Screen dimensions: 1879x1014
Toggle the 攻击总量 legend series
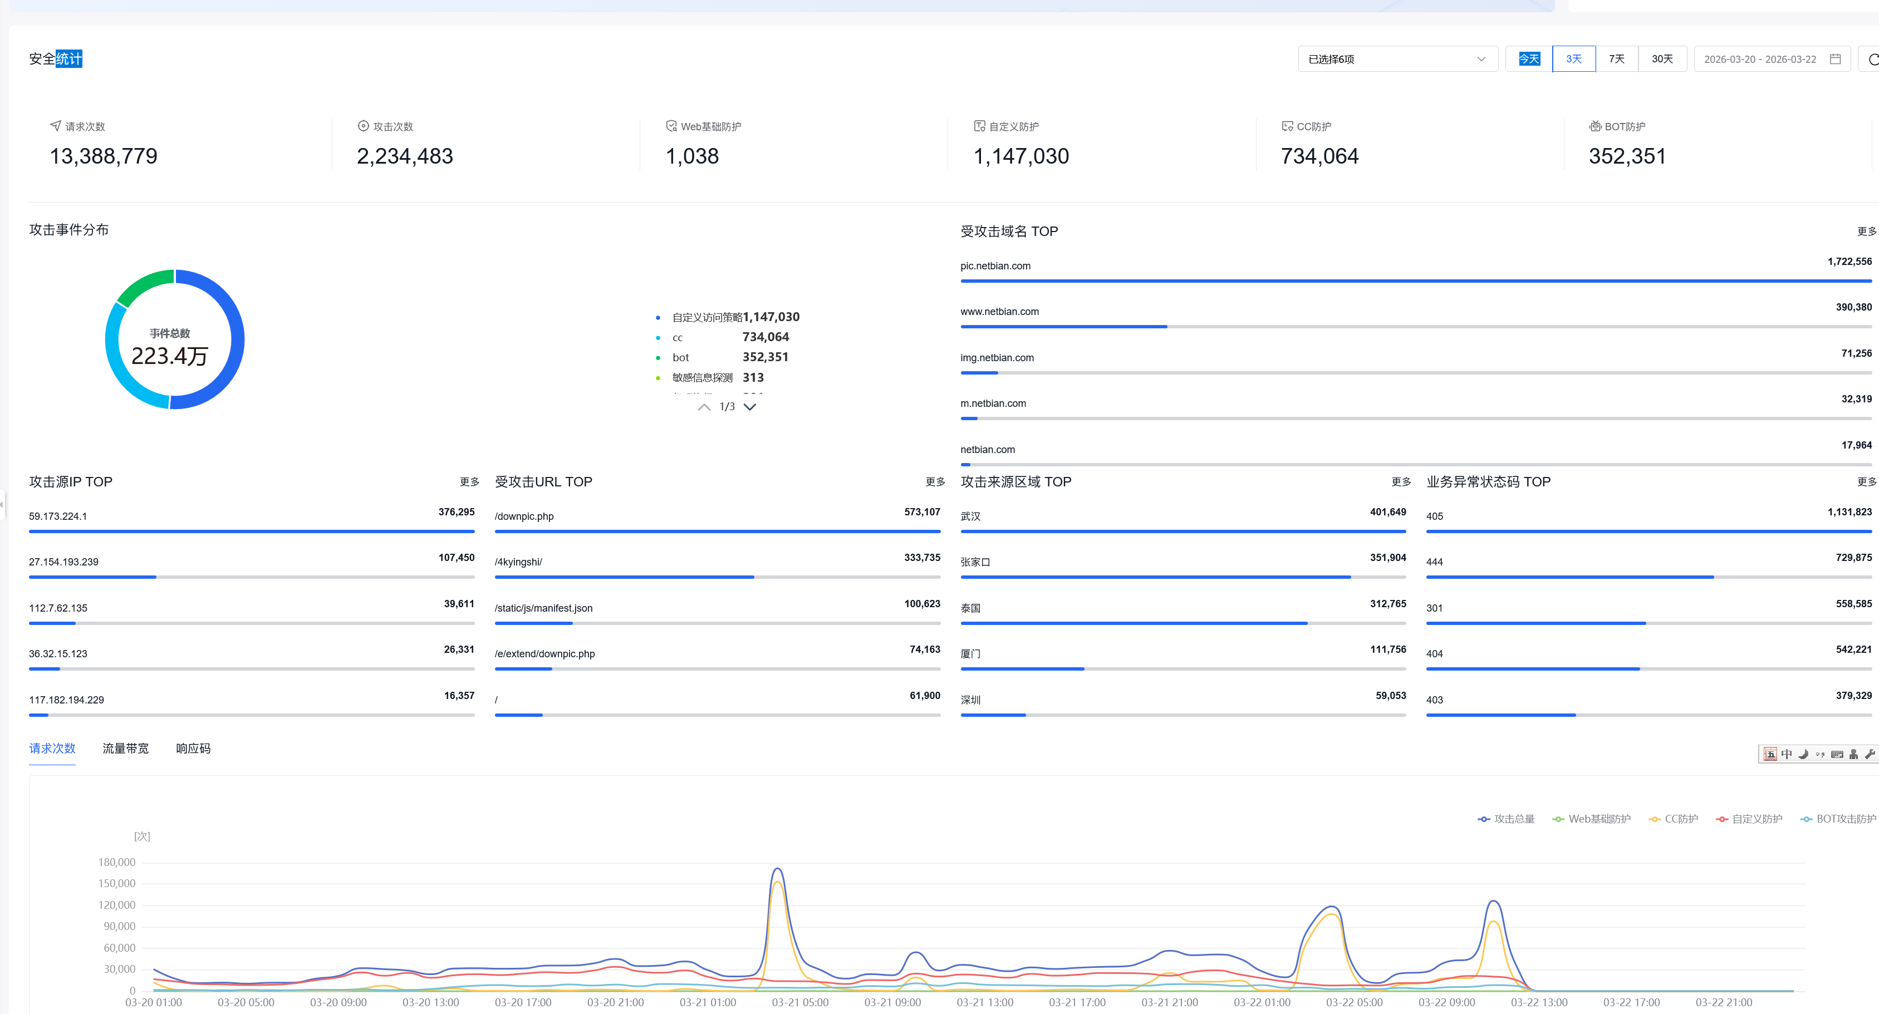1507,819
